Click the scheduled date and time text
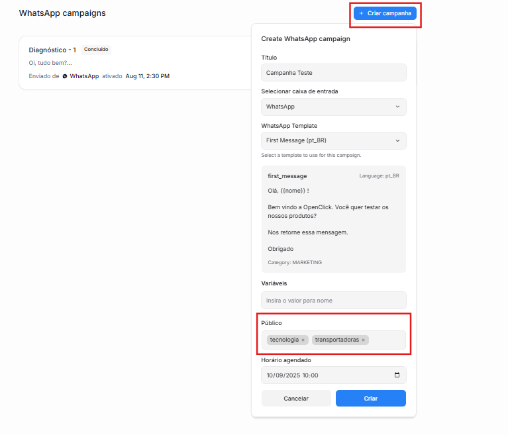 [x=292, y=375]
